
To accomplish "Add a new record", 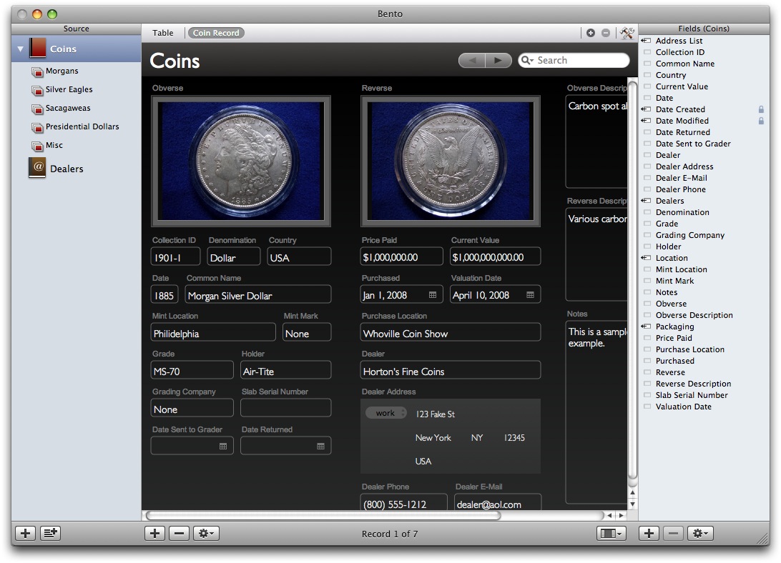I will coord(155,534).
